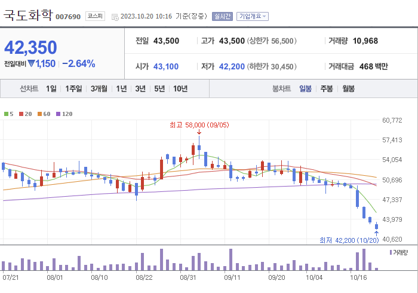Click the 09/11 date axis label
Viewport: 418px width, 293px height.
click(x=232, y=277)
